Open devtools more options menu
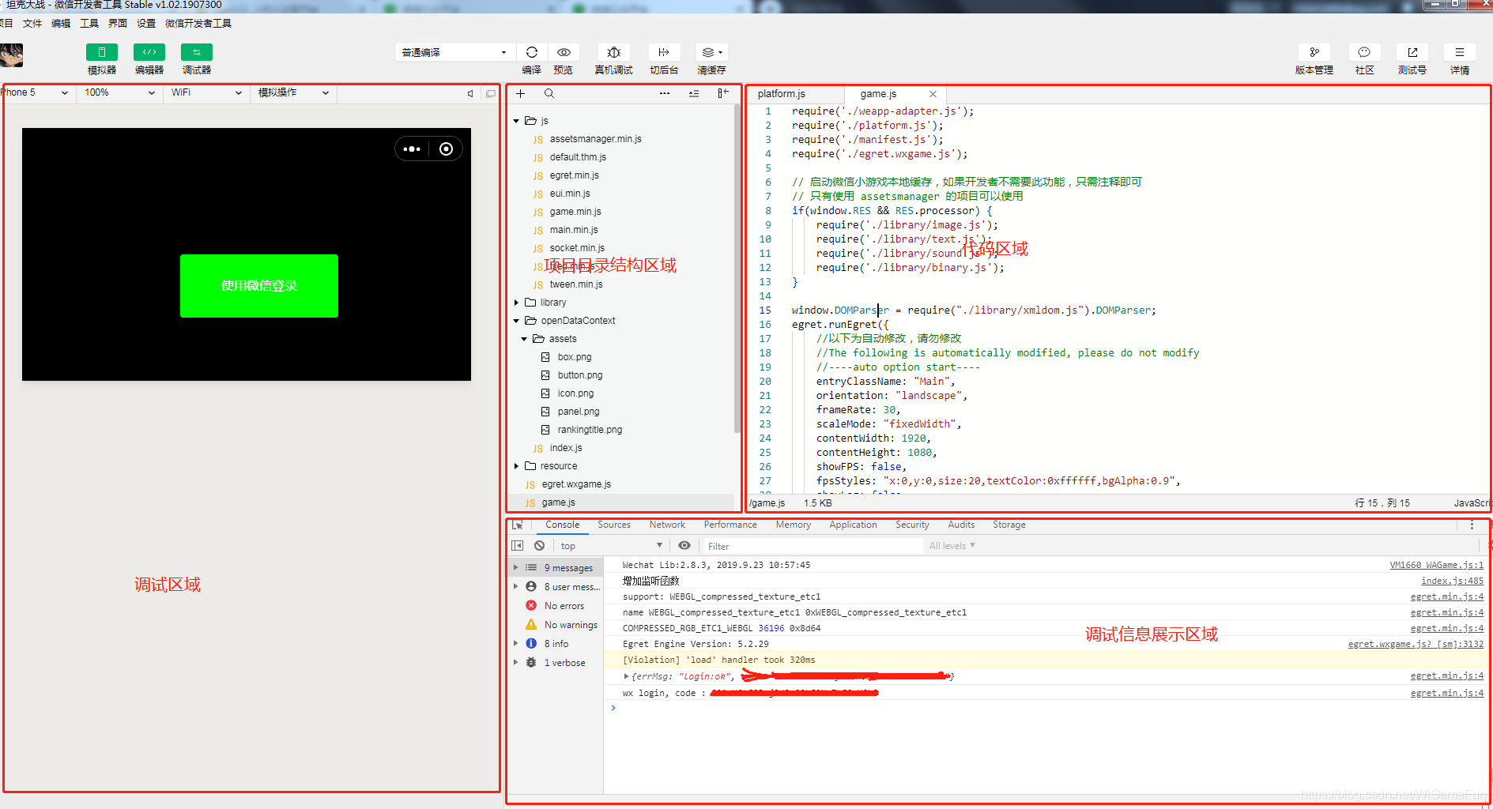 1472,525
